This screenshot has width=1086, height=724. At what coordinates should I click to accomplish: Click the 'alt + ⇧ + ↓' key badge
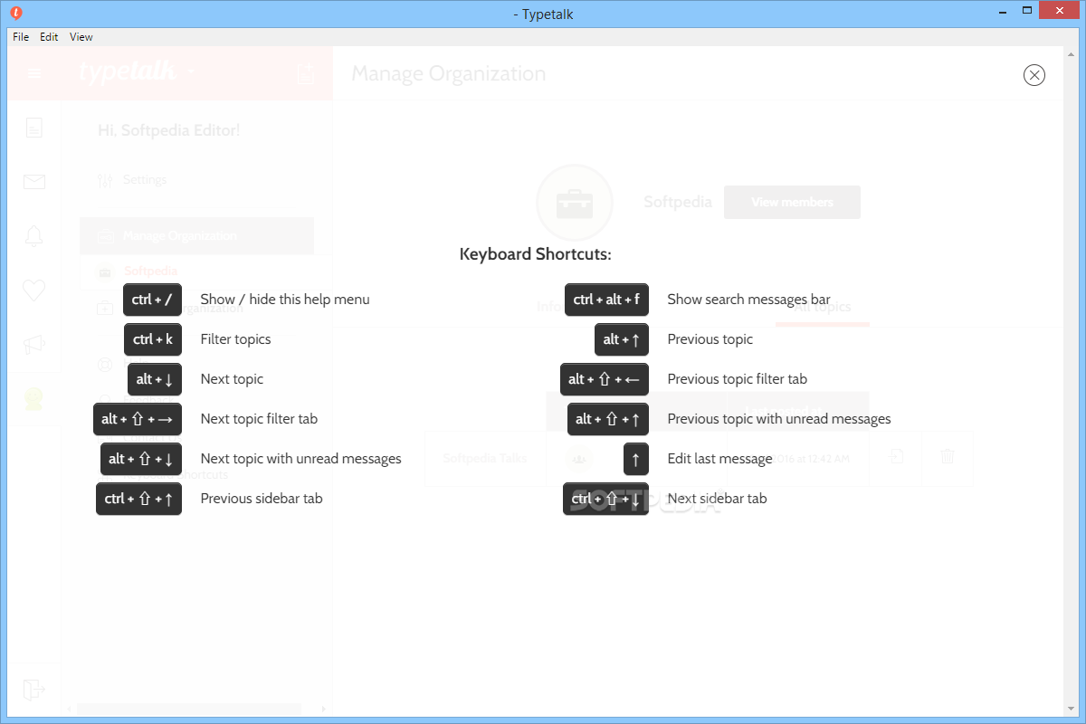point(141,459)
